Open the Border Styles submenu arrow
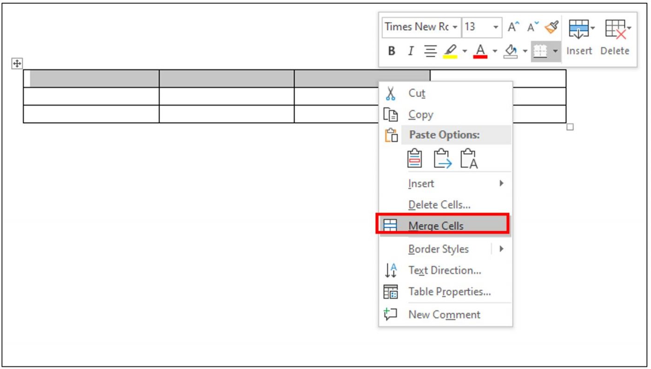Viewport: 651px width, 369px height. click(x=501, y=249)
